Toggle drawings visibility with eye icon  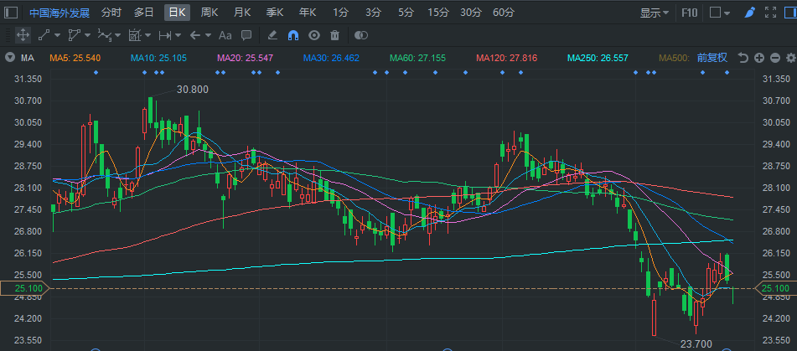[314, 35]
